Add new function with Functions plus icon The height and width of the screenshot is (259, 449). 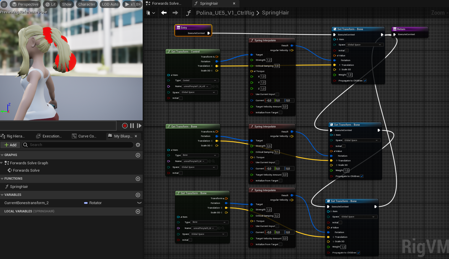(138, 179)
